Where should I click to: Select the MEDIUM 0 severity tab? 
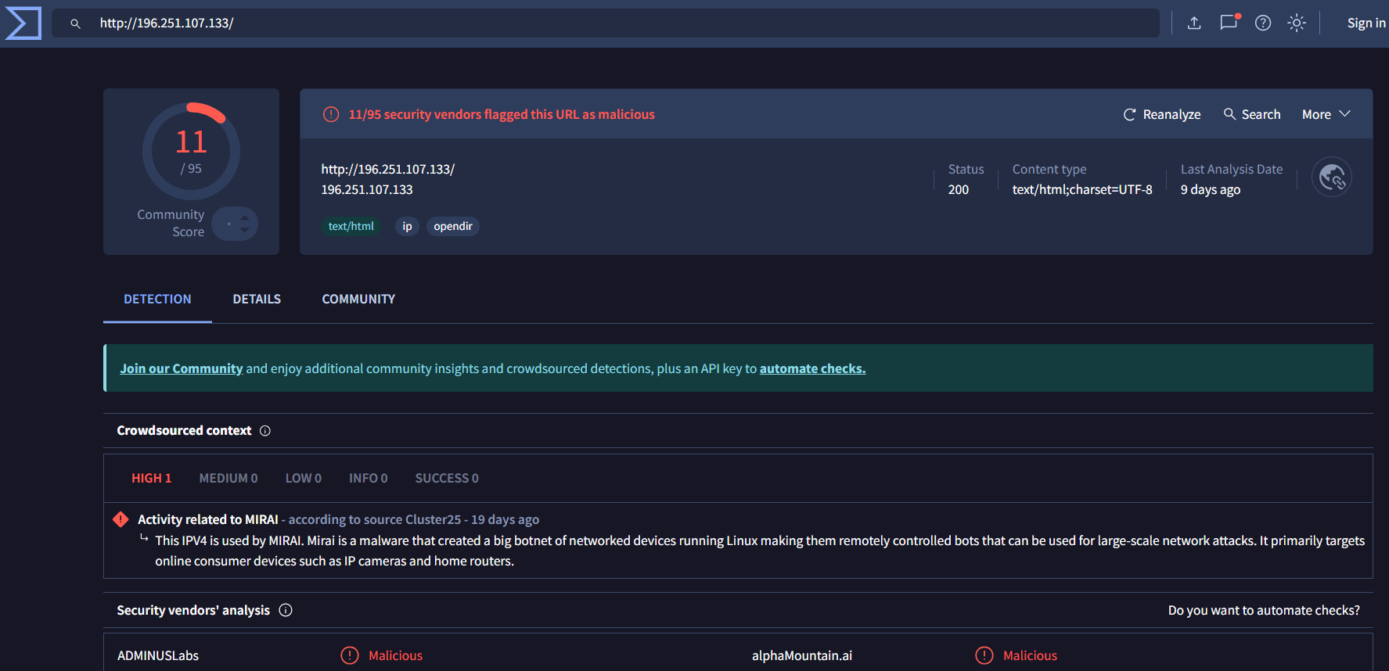[x=229, y=478]
